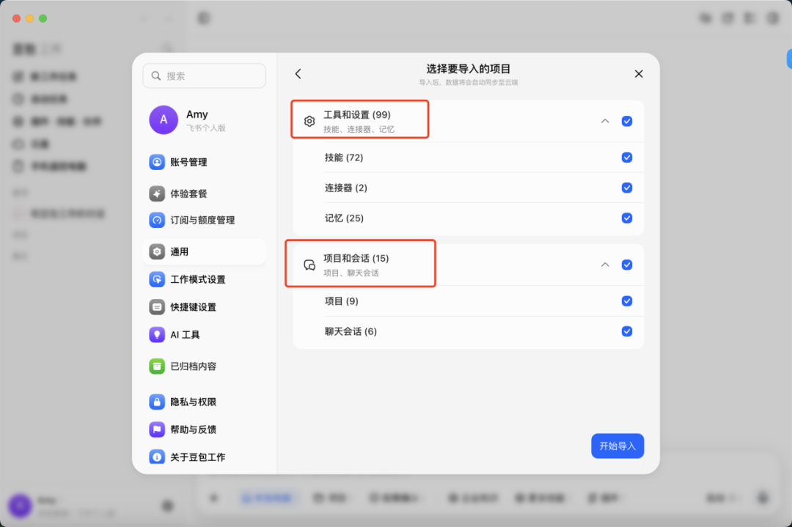This screenshot has width=792, height=527.
Task: Click the 隐私与权限 lock icon
Action: point(157,402)
